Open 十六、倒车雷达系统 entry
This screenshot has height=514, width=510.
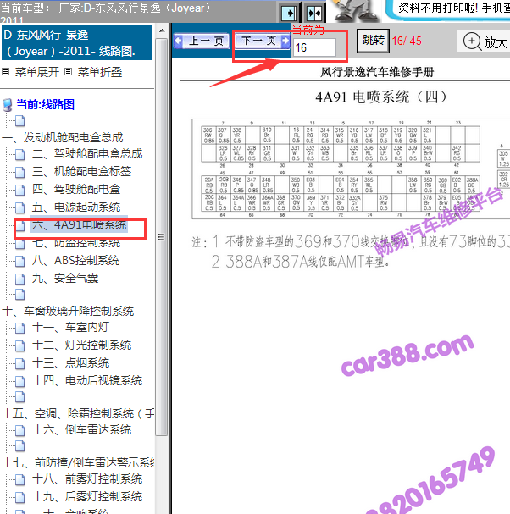pos(81,429)
